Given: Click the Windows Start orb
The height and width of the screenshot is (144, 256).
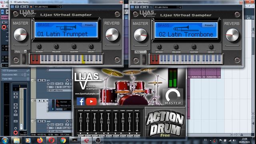Looking at the screenshot, I should pyautogui.click(x=5, y=140).
